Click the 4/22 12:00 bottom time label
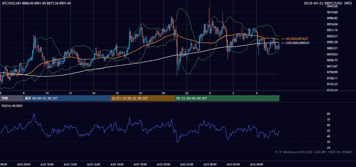 (x=70, y=164)
